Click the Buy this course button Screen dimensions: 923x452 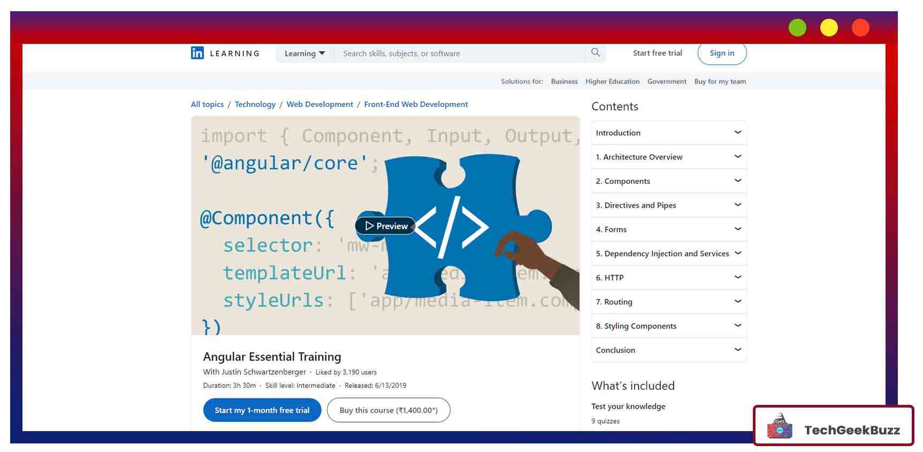click(388, 410)
